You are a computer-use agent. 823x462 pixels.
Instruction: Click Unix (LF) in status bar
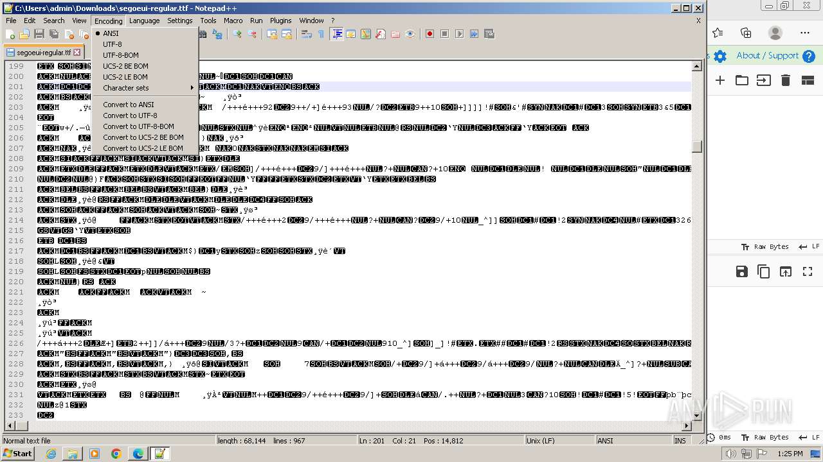click(559, 441)
